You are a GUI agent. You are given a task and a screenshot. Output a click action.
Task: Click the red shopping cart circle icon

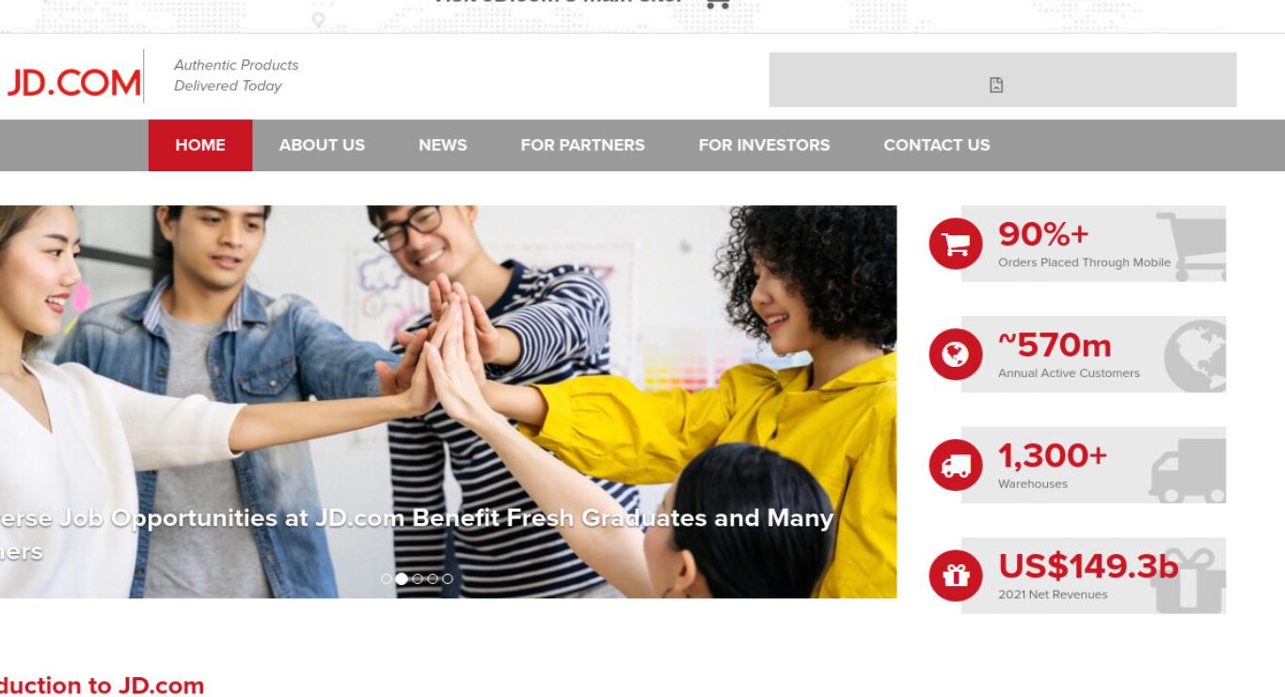(x=956, y=244)
